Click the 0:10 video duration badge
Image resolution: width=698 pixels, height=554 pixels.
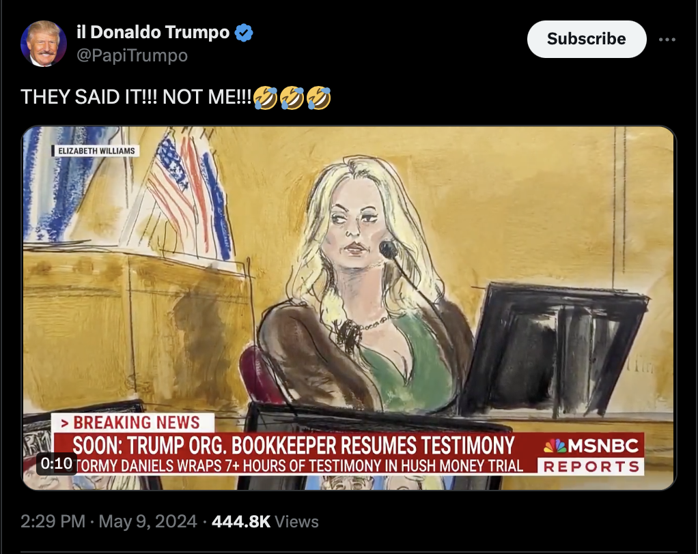click(56, 463)
